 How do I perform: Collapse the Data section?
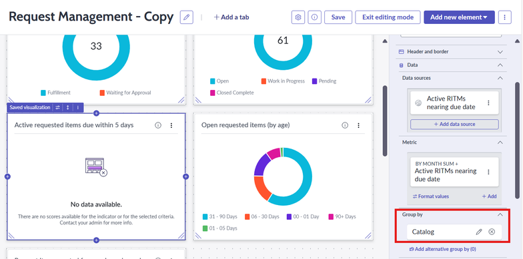(500, 65)
